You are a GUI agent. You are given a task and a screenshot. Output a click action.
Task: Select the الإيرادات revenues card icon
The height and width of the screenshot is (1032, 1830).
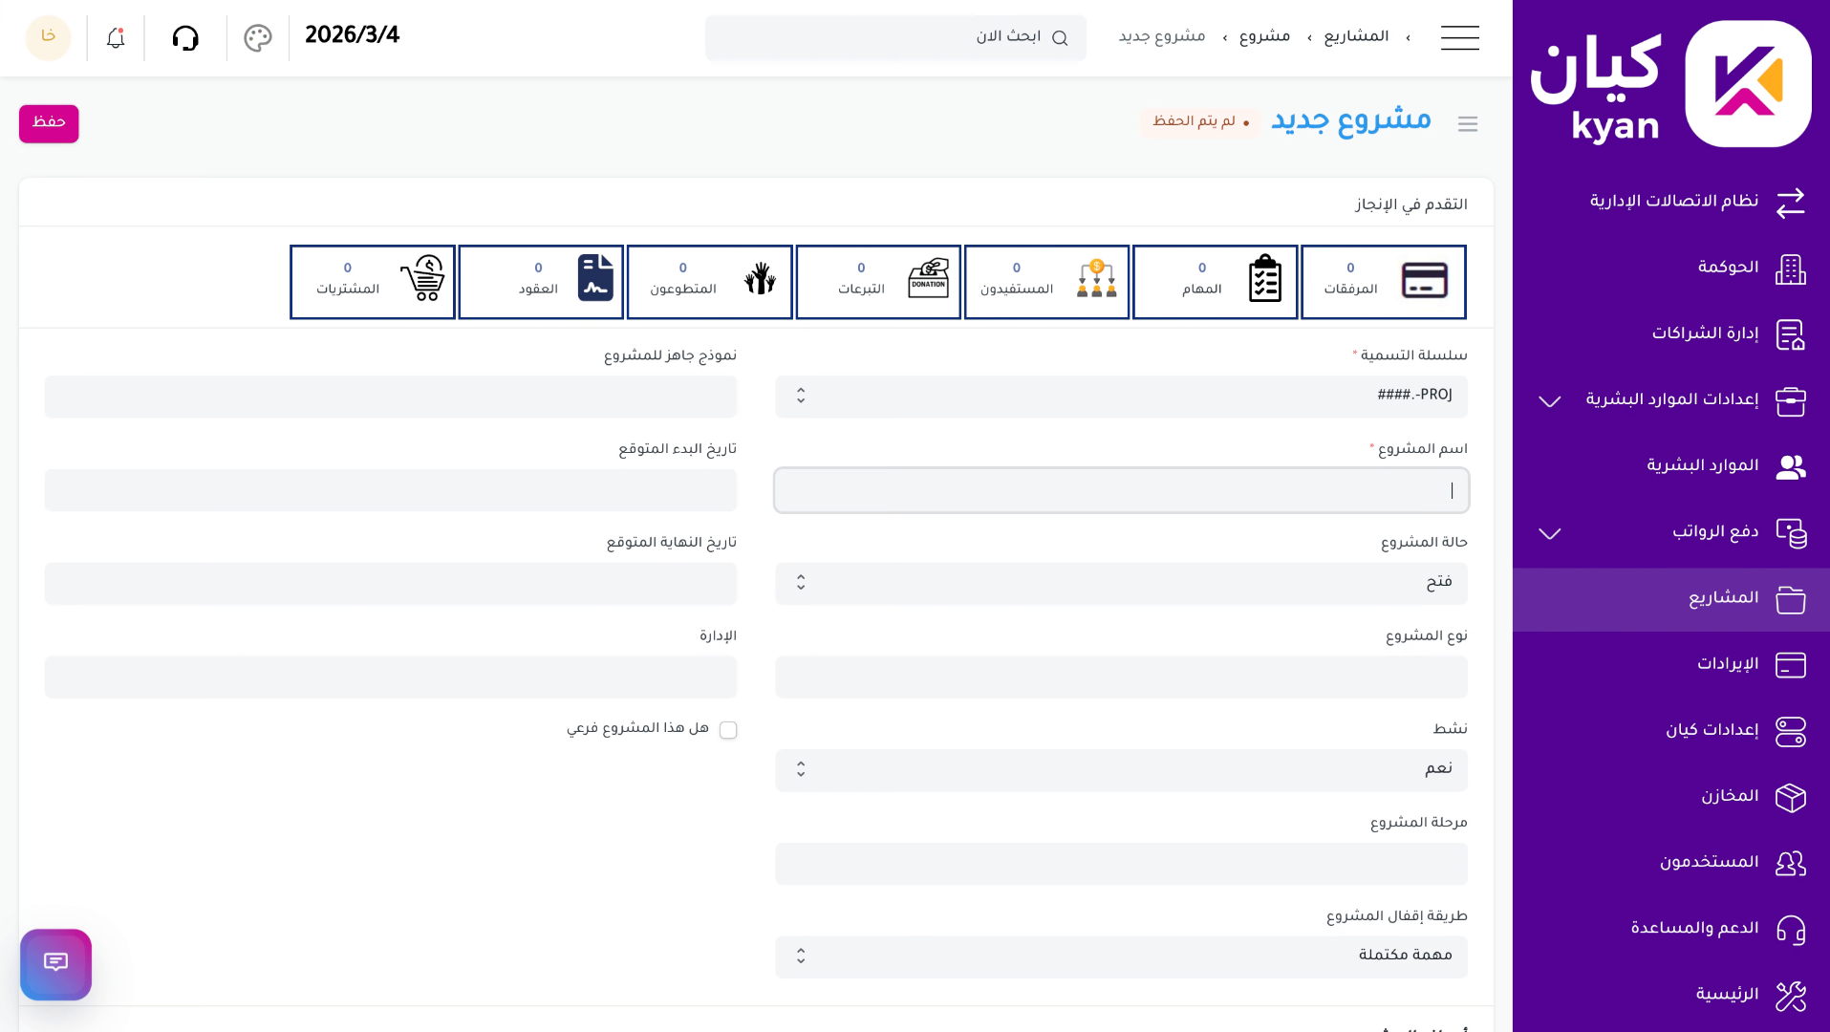1792,665
